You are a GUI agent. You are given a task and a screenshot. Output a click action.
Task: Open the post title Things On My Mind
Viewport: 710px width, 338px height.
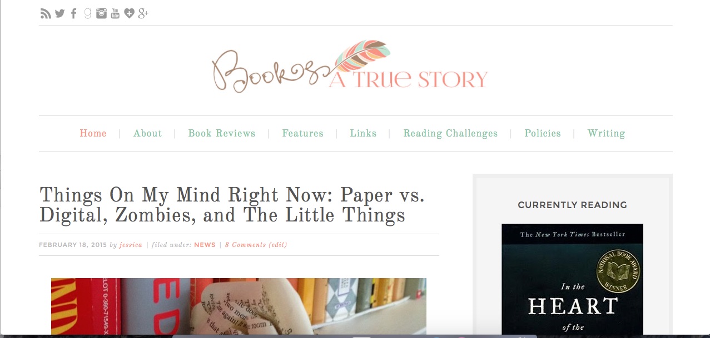232,205
